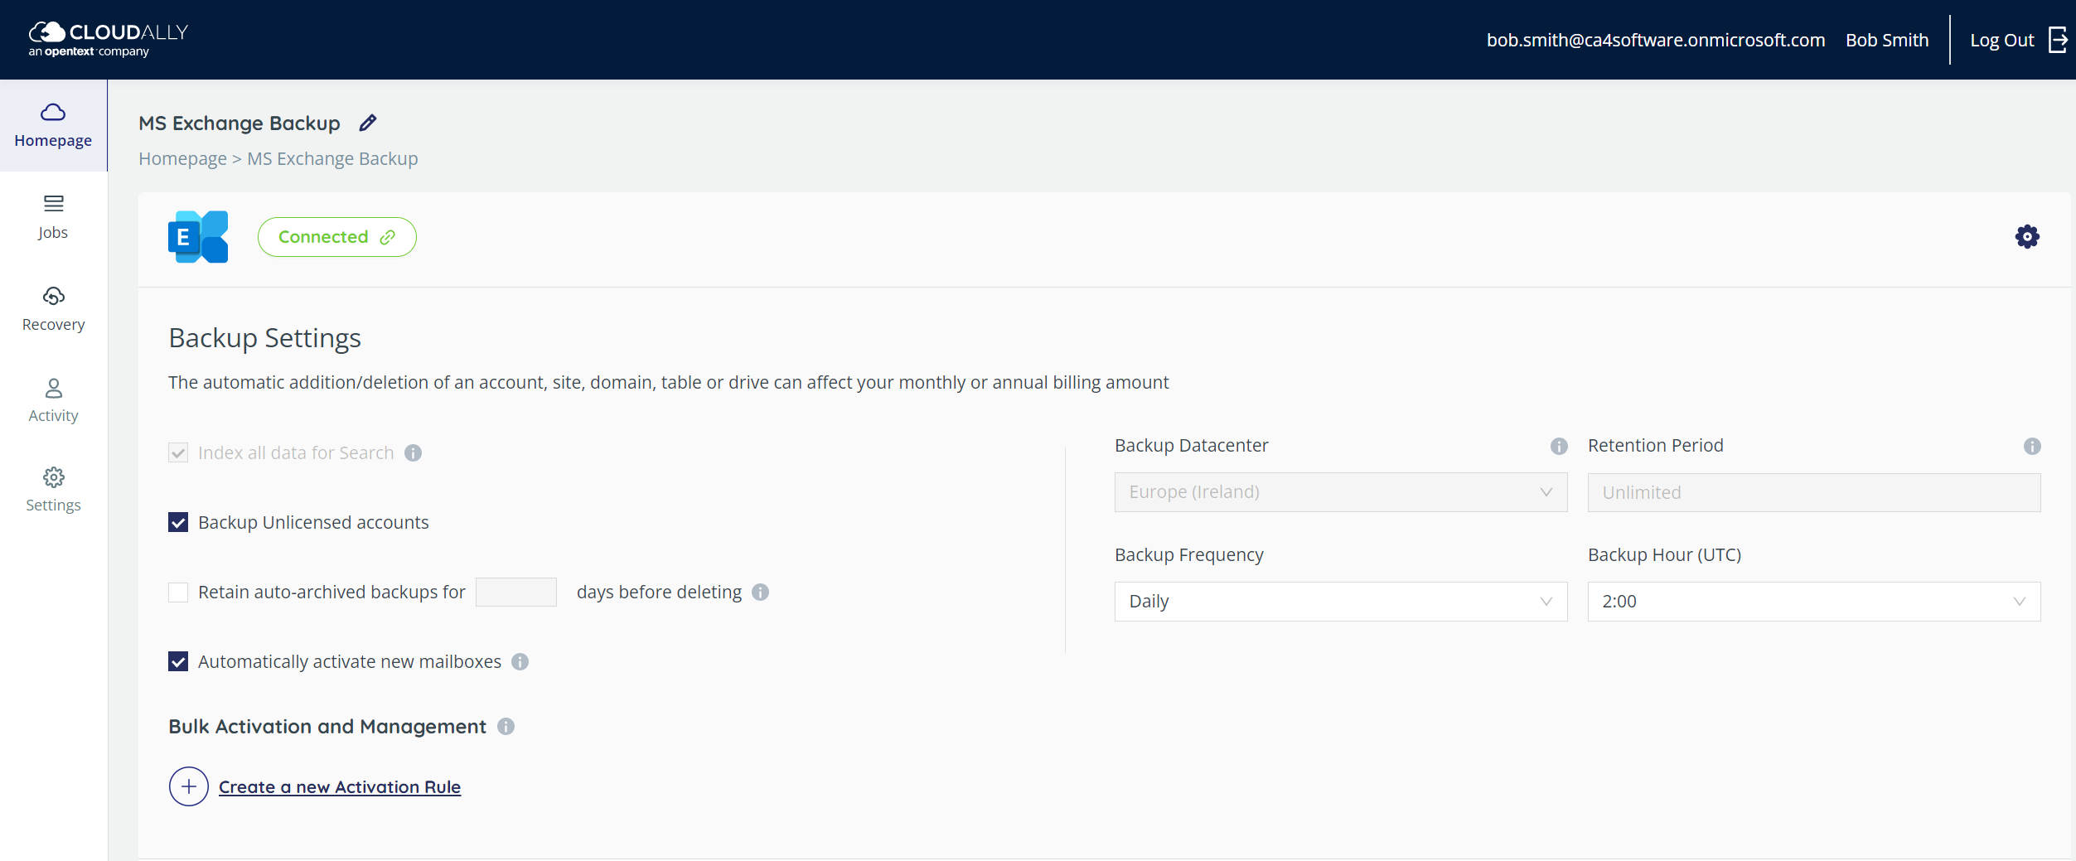This screenshot has height=861, width=2076.
Task: Click the retain days input field
Action: pos(516,592)
